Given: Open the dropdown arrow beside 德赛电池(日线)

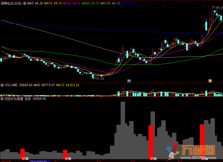Looking at the screenshot, I should pyautogui.click(x=25, y=3).
